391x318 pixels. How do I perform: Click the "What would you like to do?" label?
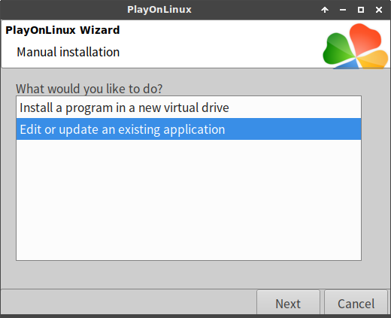(89, 89)
